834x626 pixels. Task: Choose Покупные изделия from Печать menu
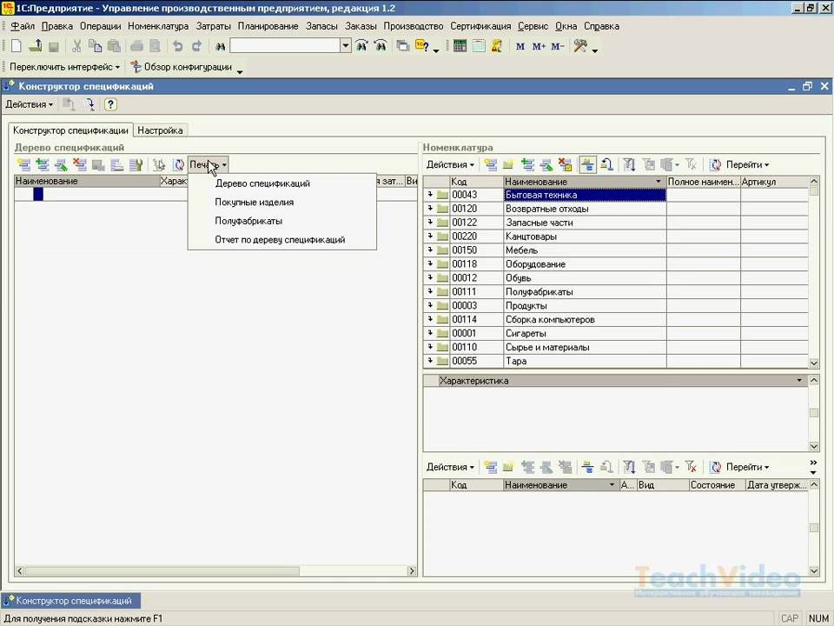[255, 203]
